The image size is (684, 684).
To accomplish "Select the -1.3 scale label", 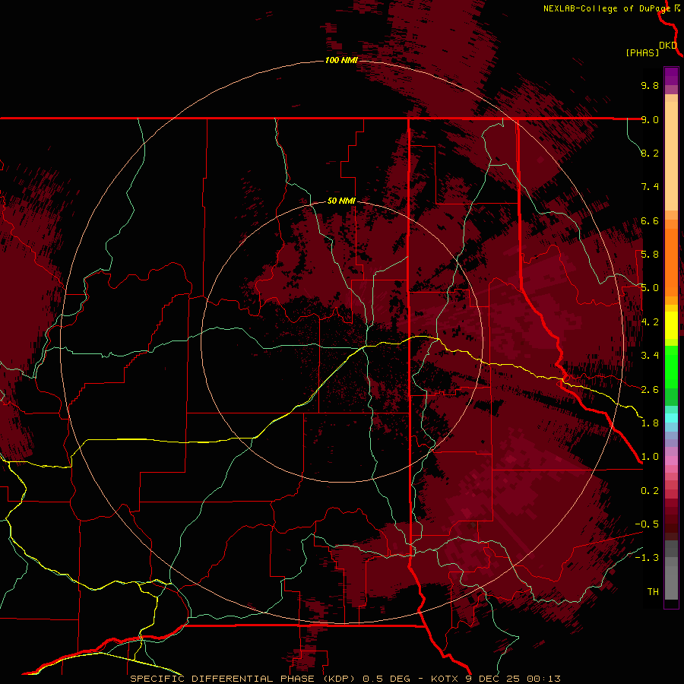I will pos(647,558).
